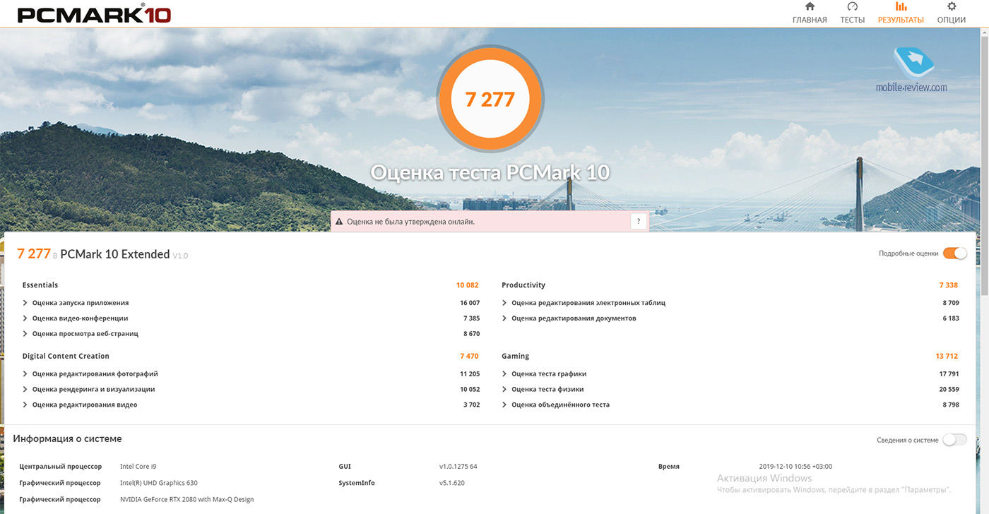
Task: Click the Оценка не была утверждена онлайн message
Action: point(411,222)
